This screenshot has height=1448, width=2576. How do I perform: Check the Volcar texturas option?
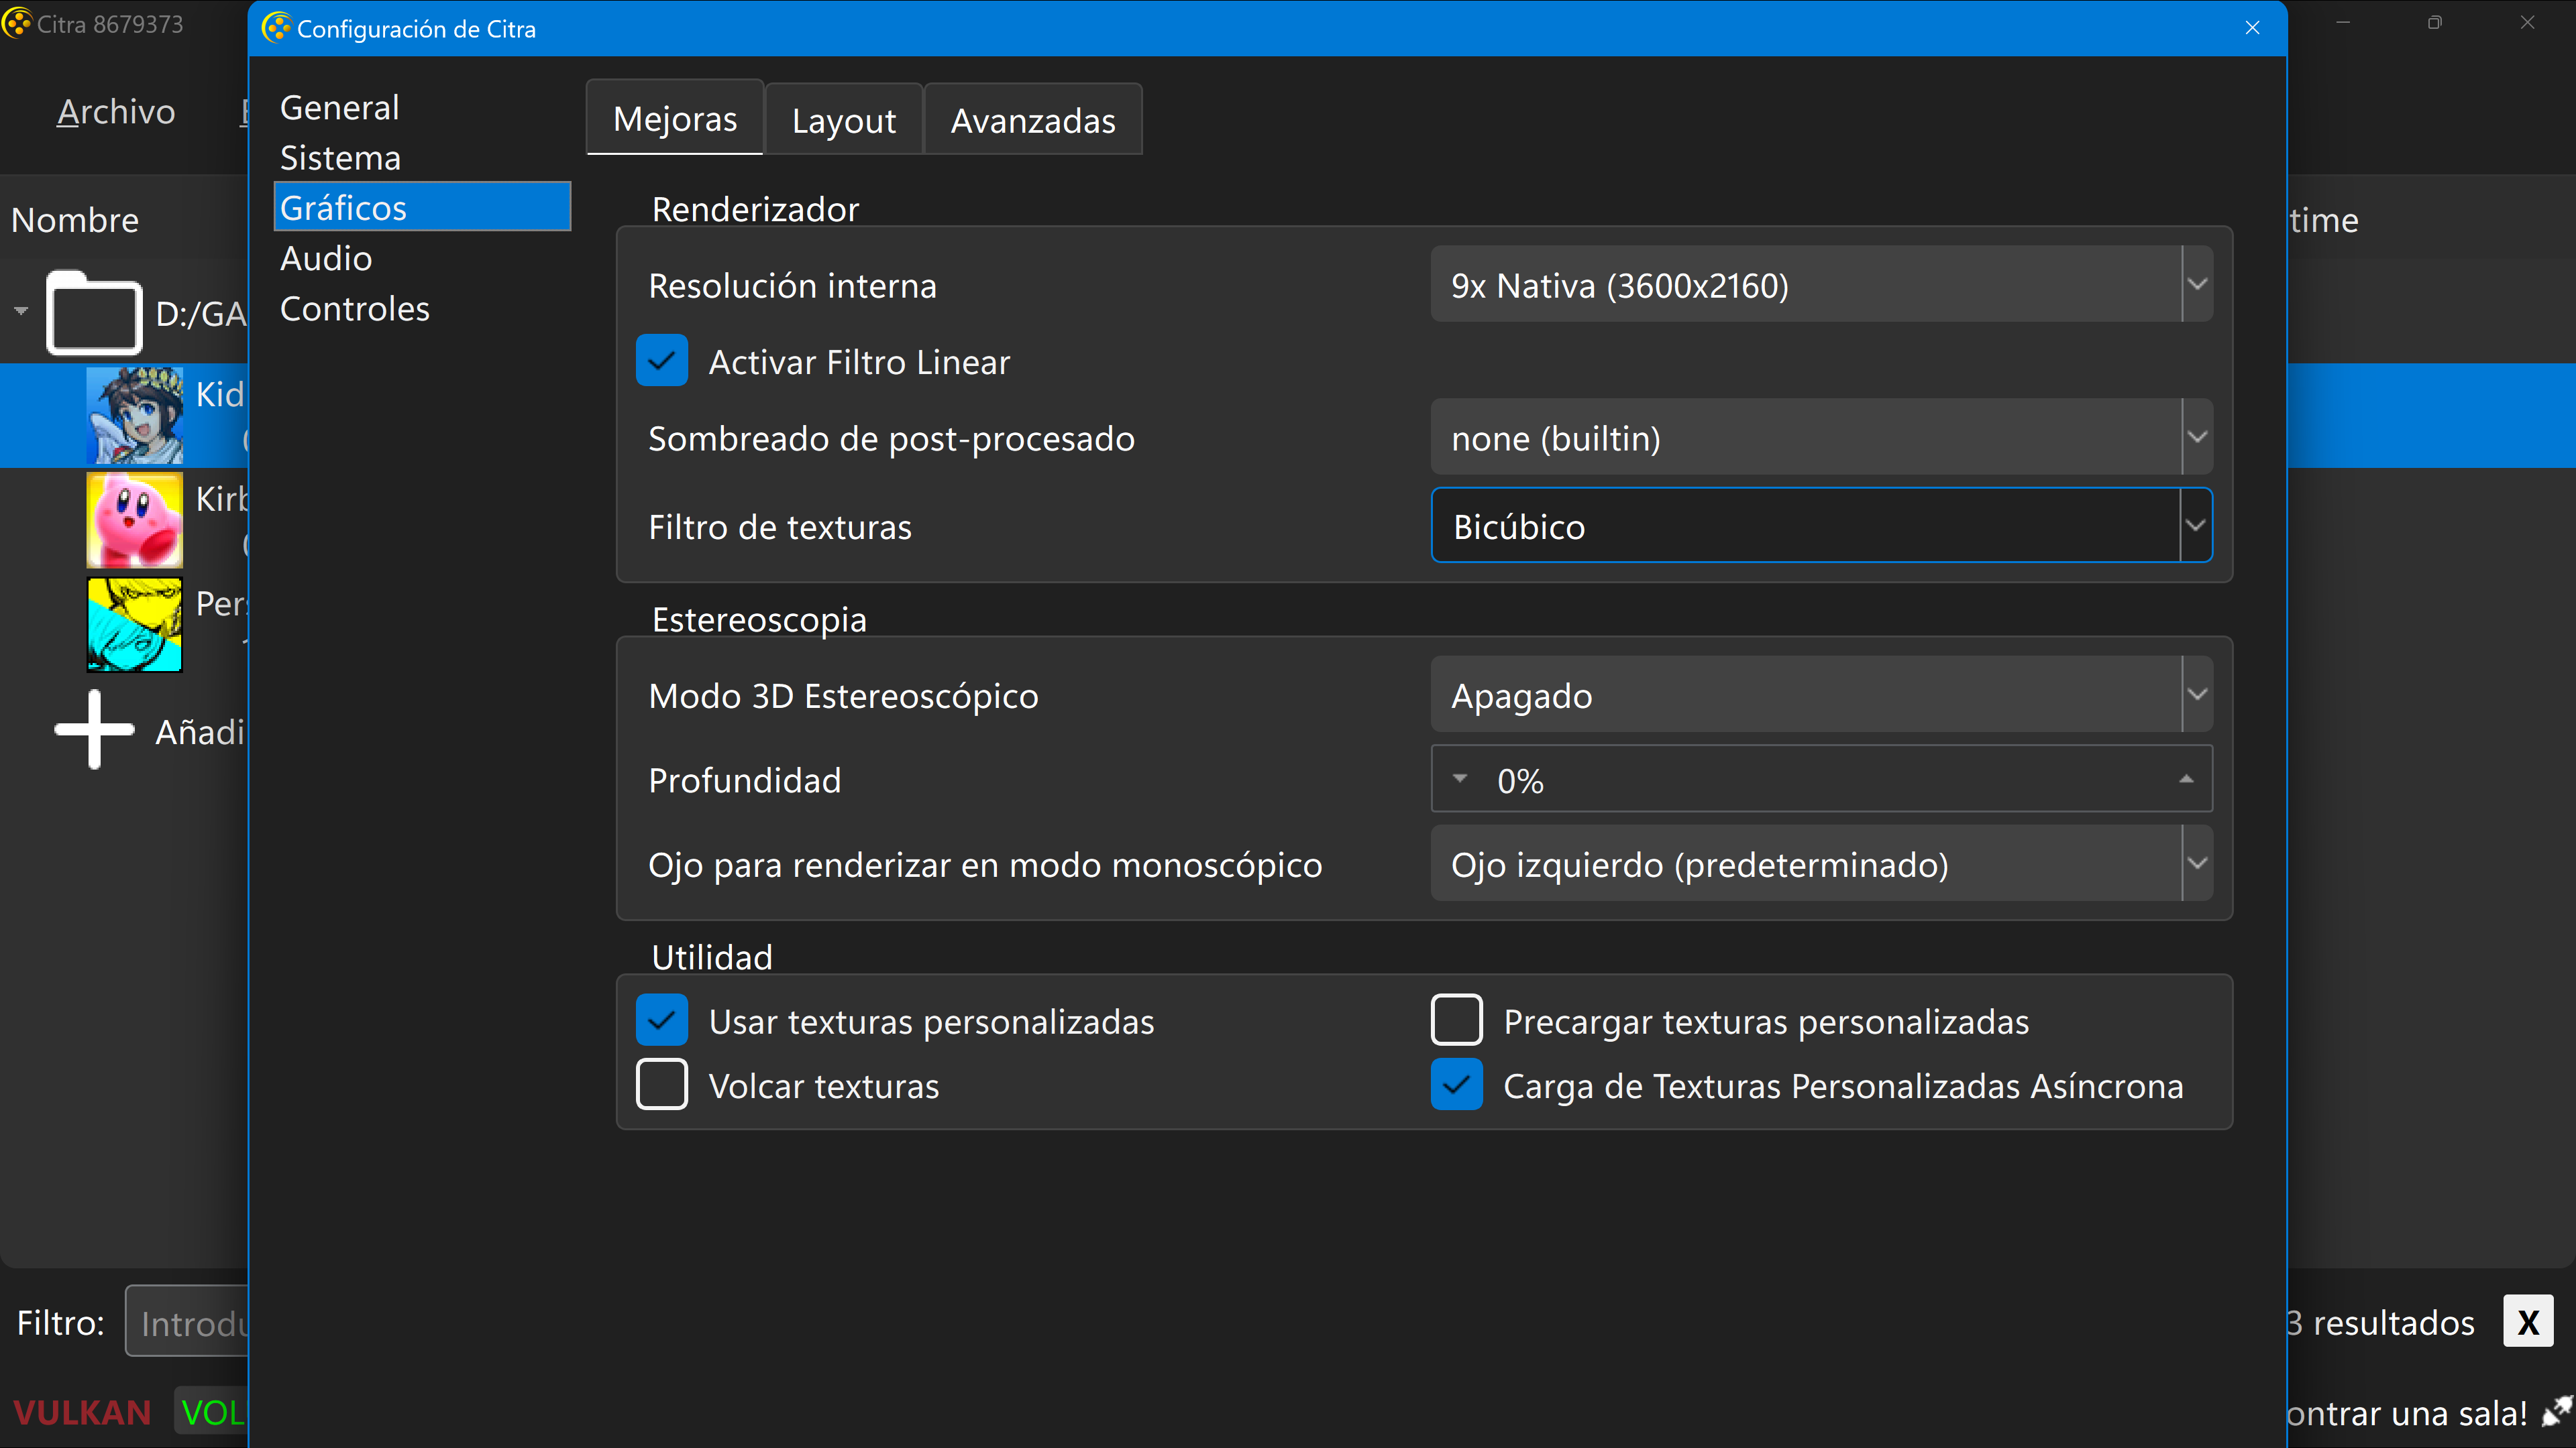point(661,1085)
